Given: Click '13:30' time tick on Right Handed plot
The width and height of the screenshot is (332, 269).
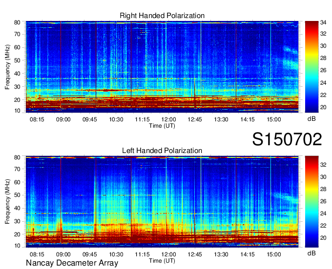Looking at the screenshot, I should [221, 119].
